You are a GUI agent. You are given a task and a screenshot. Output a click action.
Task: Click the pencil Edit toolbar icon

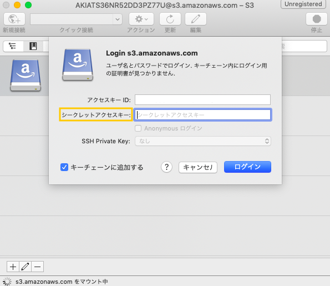click(196, 19)
